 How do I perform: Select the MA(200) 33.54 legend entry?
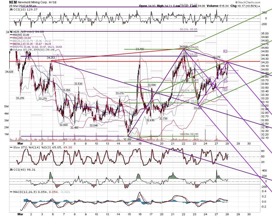tap(22, 38)
